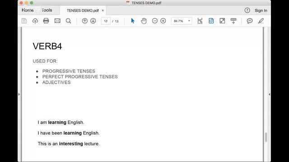
Task: Click the USED FOR: label
Action: (x=45, y=61)
